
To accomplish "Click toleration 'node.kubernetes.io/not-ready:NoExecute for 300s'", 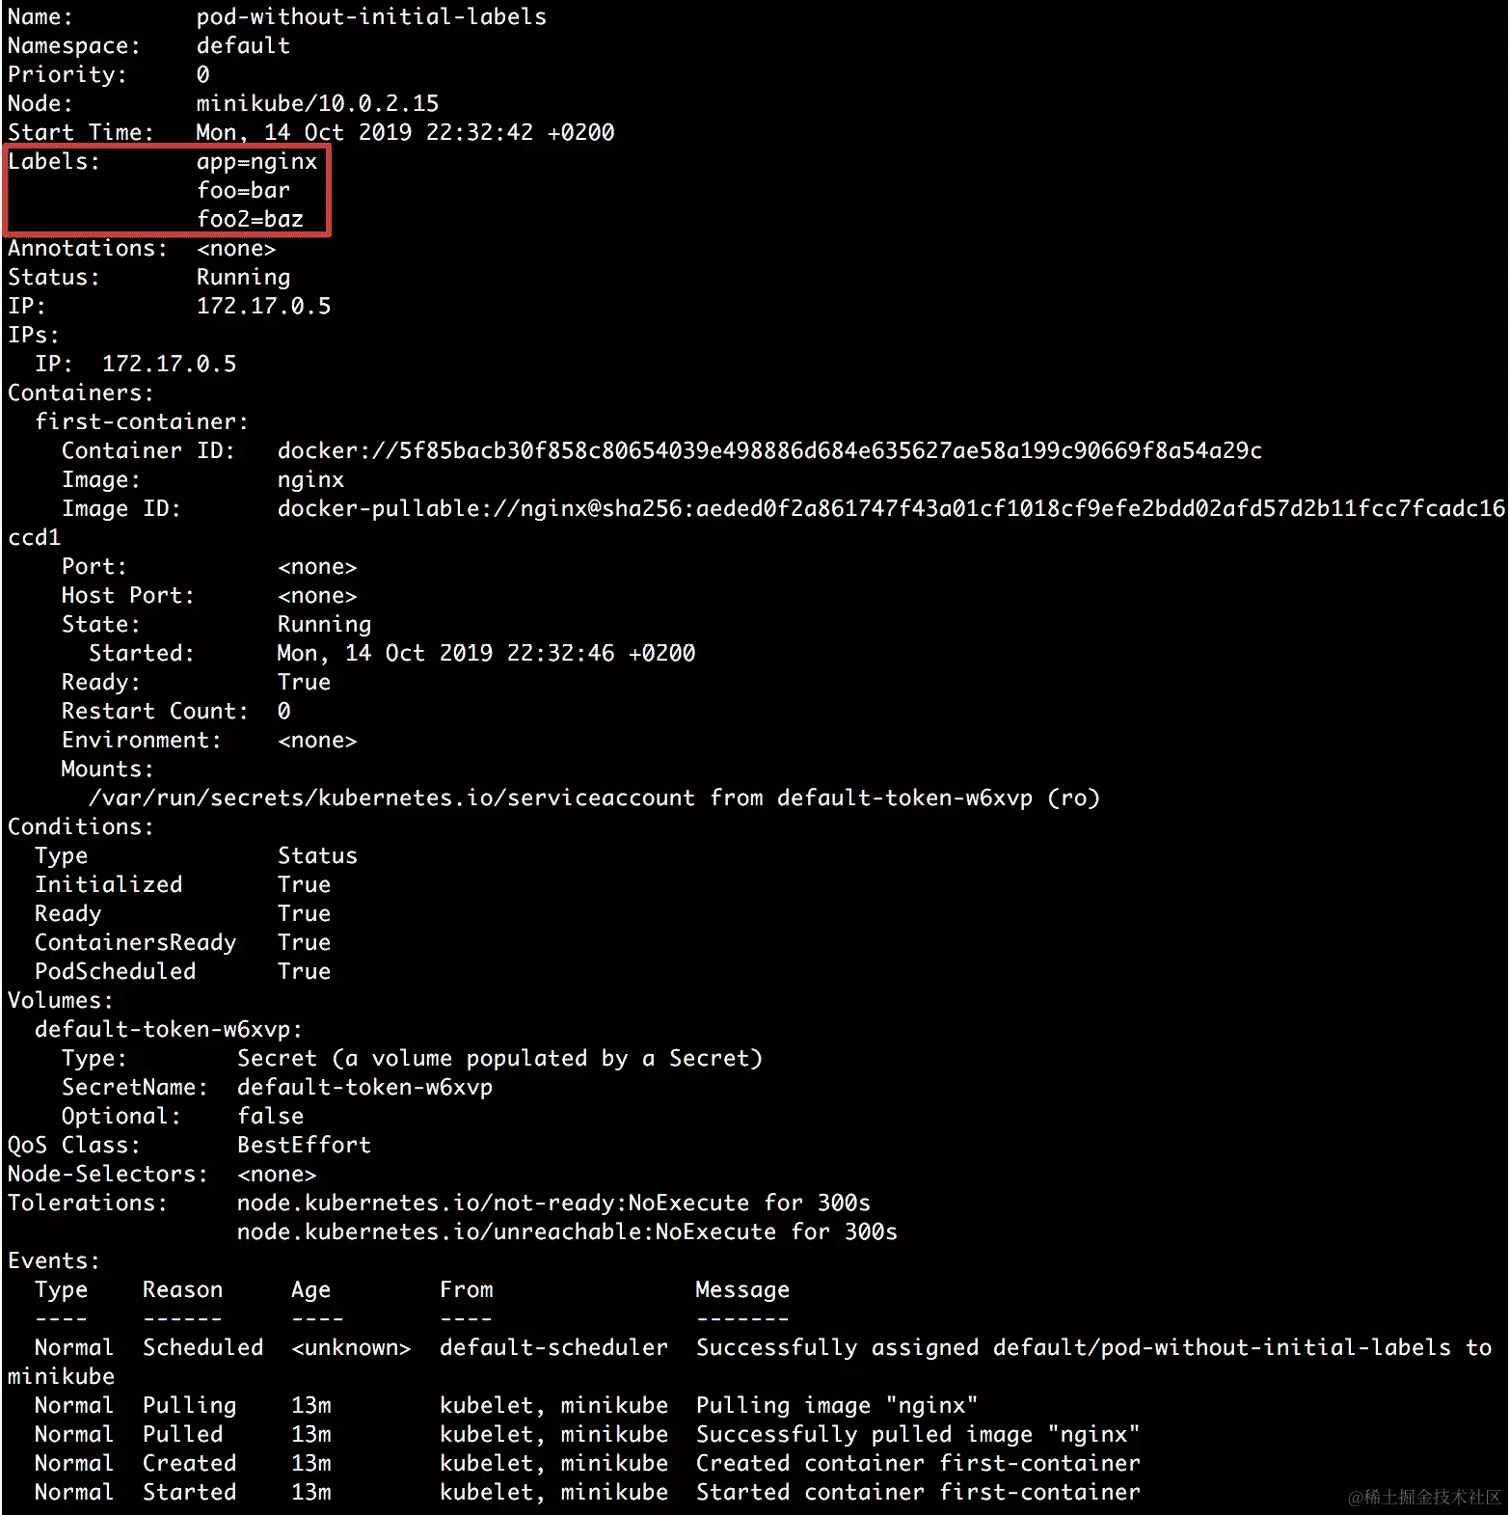I will 553,1204.
